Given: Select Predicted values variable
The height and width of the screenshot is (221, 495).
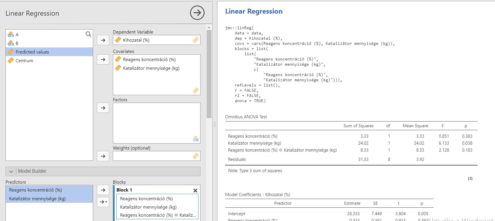Looking at the screenshot, I should pos(32,52).
